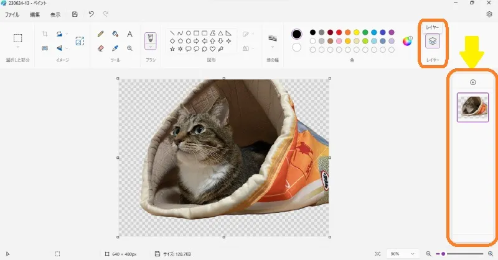Select the white Color 2 circle
The width and height of the screenshot is (498, 260).
point(297,47)
